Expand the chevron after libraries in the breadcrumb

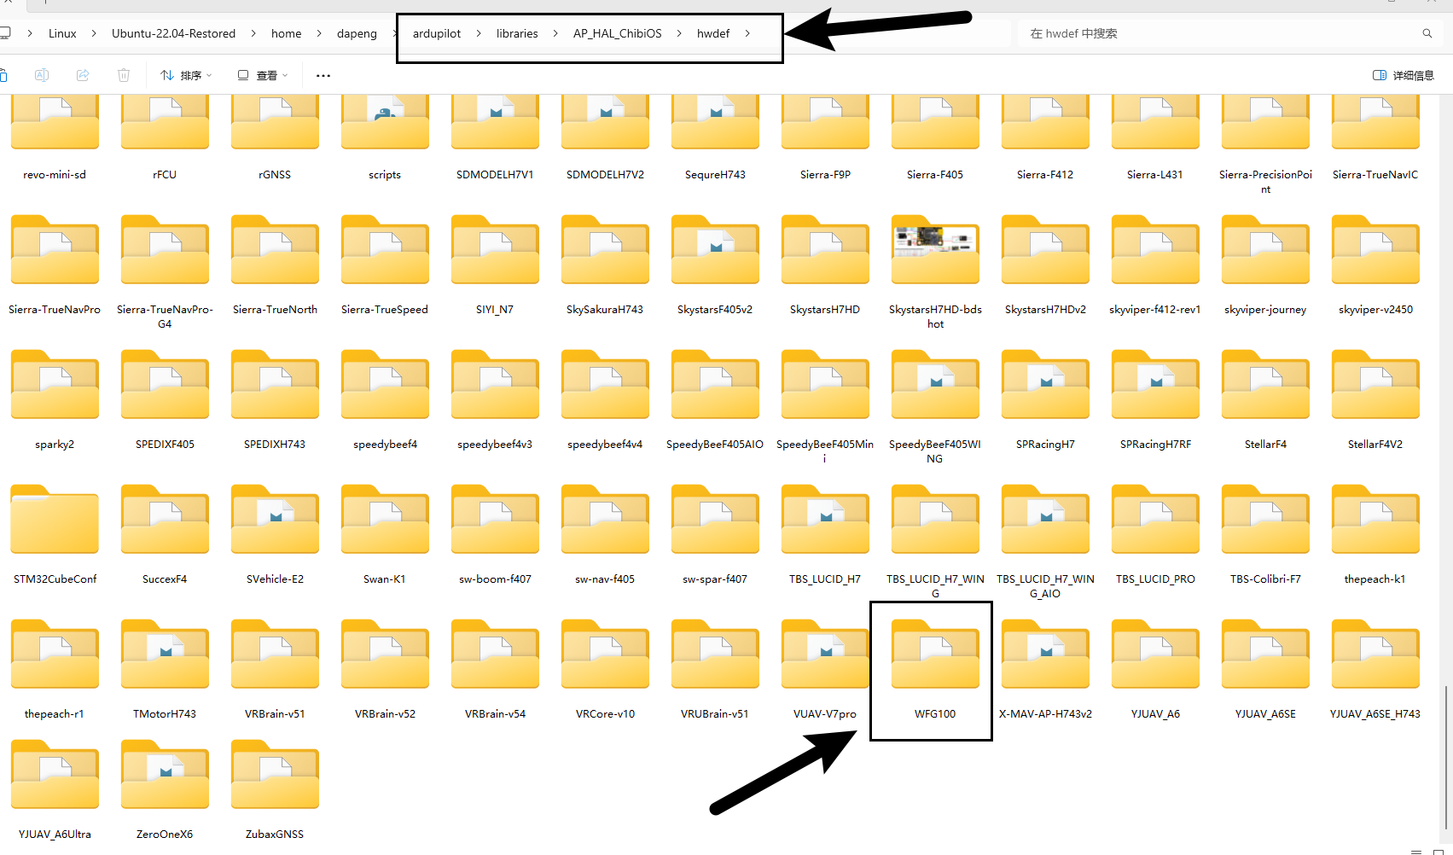(555, 33)
